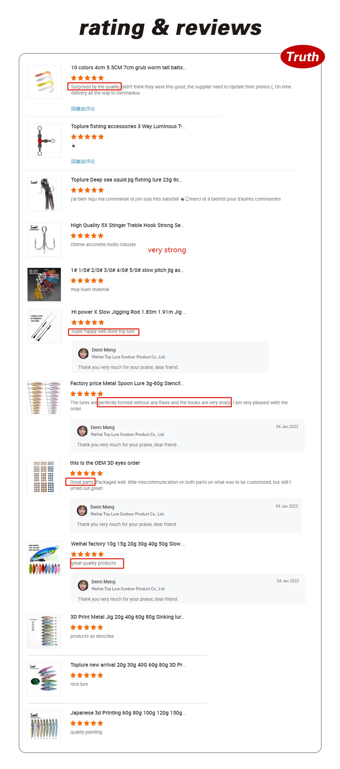Click Demi Meng avatar under Metal Spoon review
Image resolution: width=340 pixels, height=769 pixels.
coord(83,431)
